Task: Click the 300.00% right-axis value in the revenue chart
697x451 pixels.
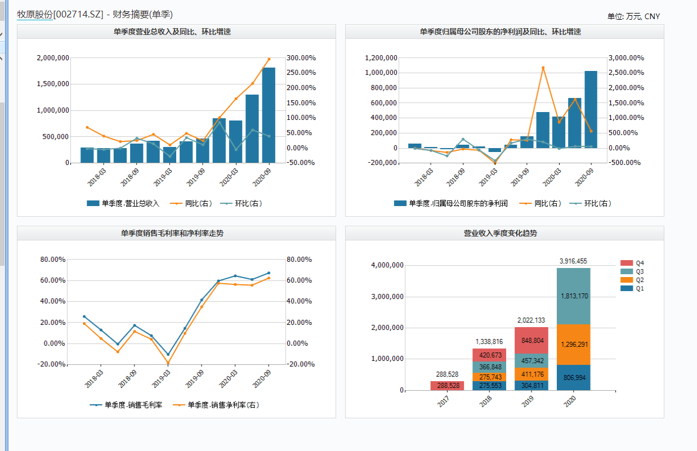Action: pyautogui.click(x=301, y=58)
